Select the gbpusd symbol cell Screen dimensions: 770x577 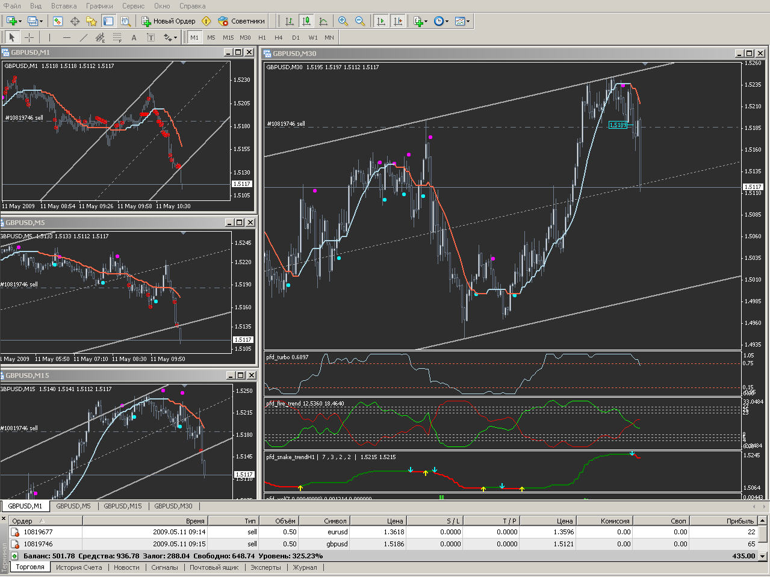click(x=324, y=544)
